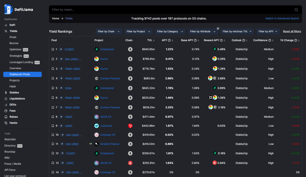Click the AAVE V3 project icon
This screenshot has width=306, height=177.
pos(97,163)
